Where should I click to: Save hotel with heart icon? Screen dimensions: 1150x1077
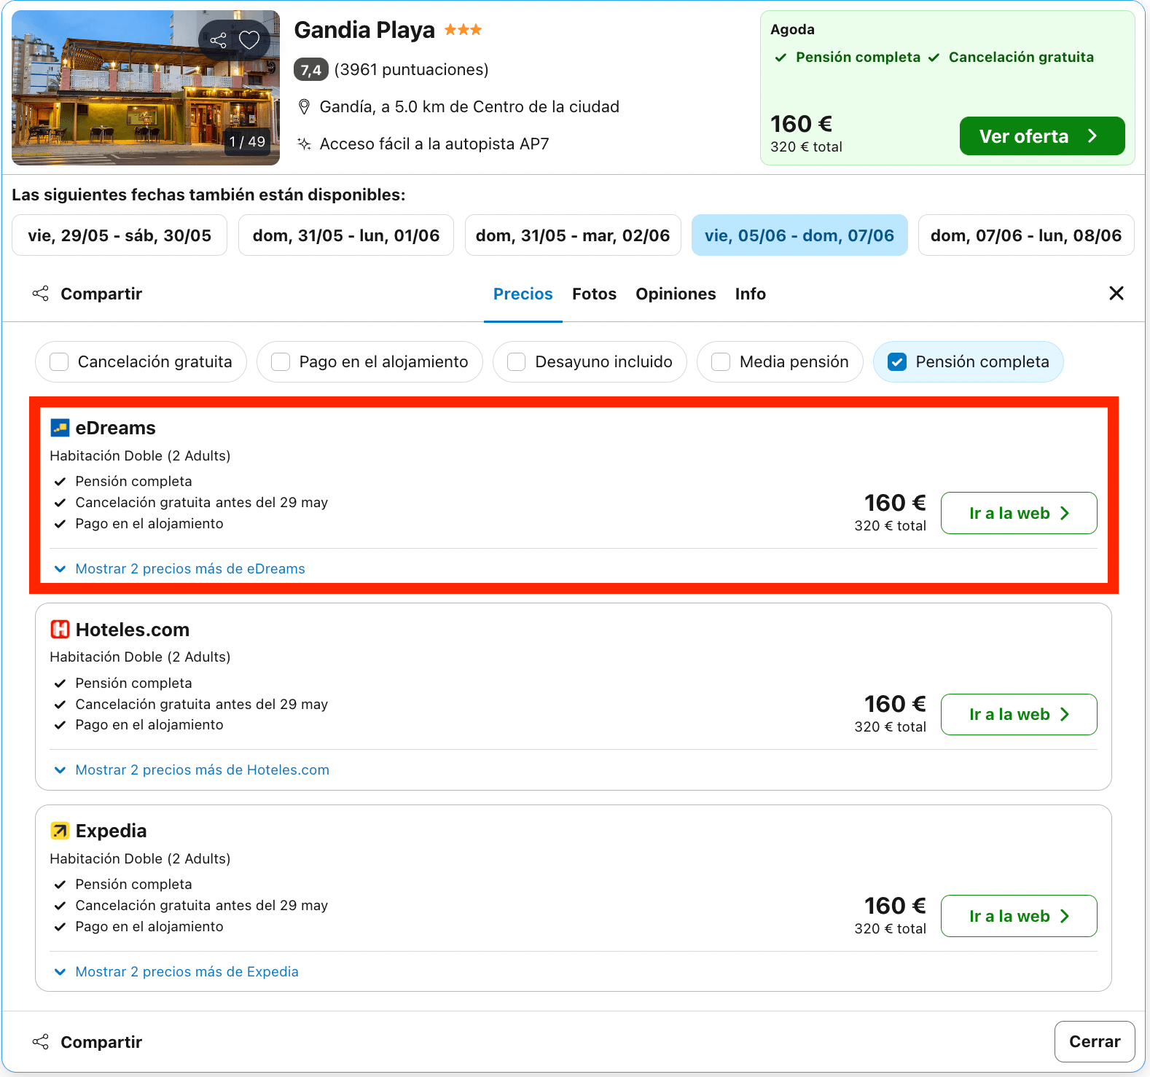(x=249, y=40)
